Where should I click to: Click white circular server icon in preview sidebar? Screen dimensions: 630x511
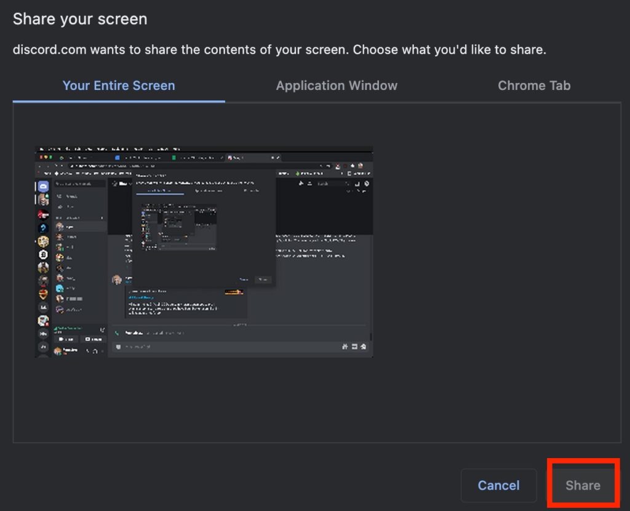click(x=43, y=254)
